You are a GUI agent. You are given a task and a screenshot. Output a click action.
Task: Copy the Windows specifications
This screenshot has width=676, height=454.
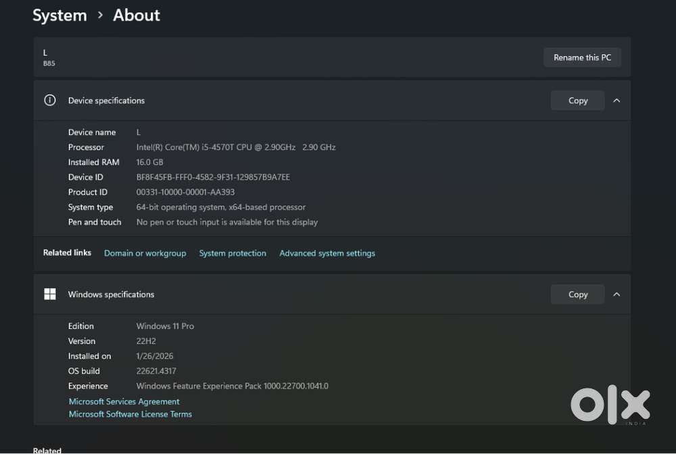click(577, 295)
